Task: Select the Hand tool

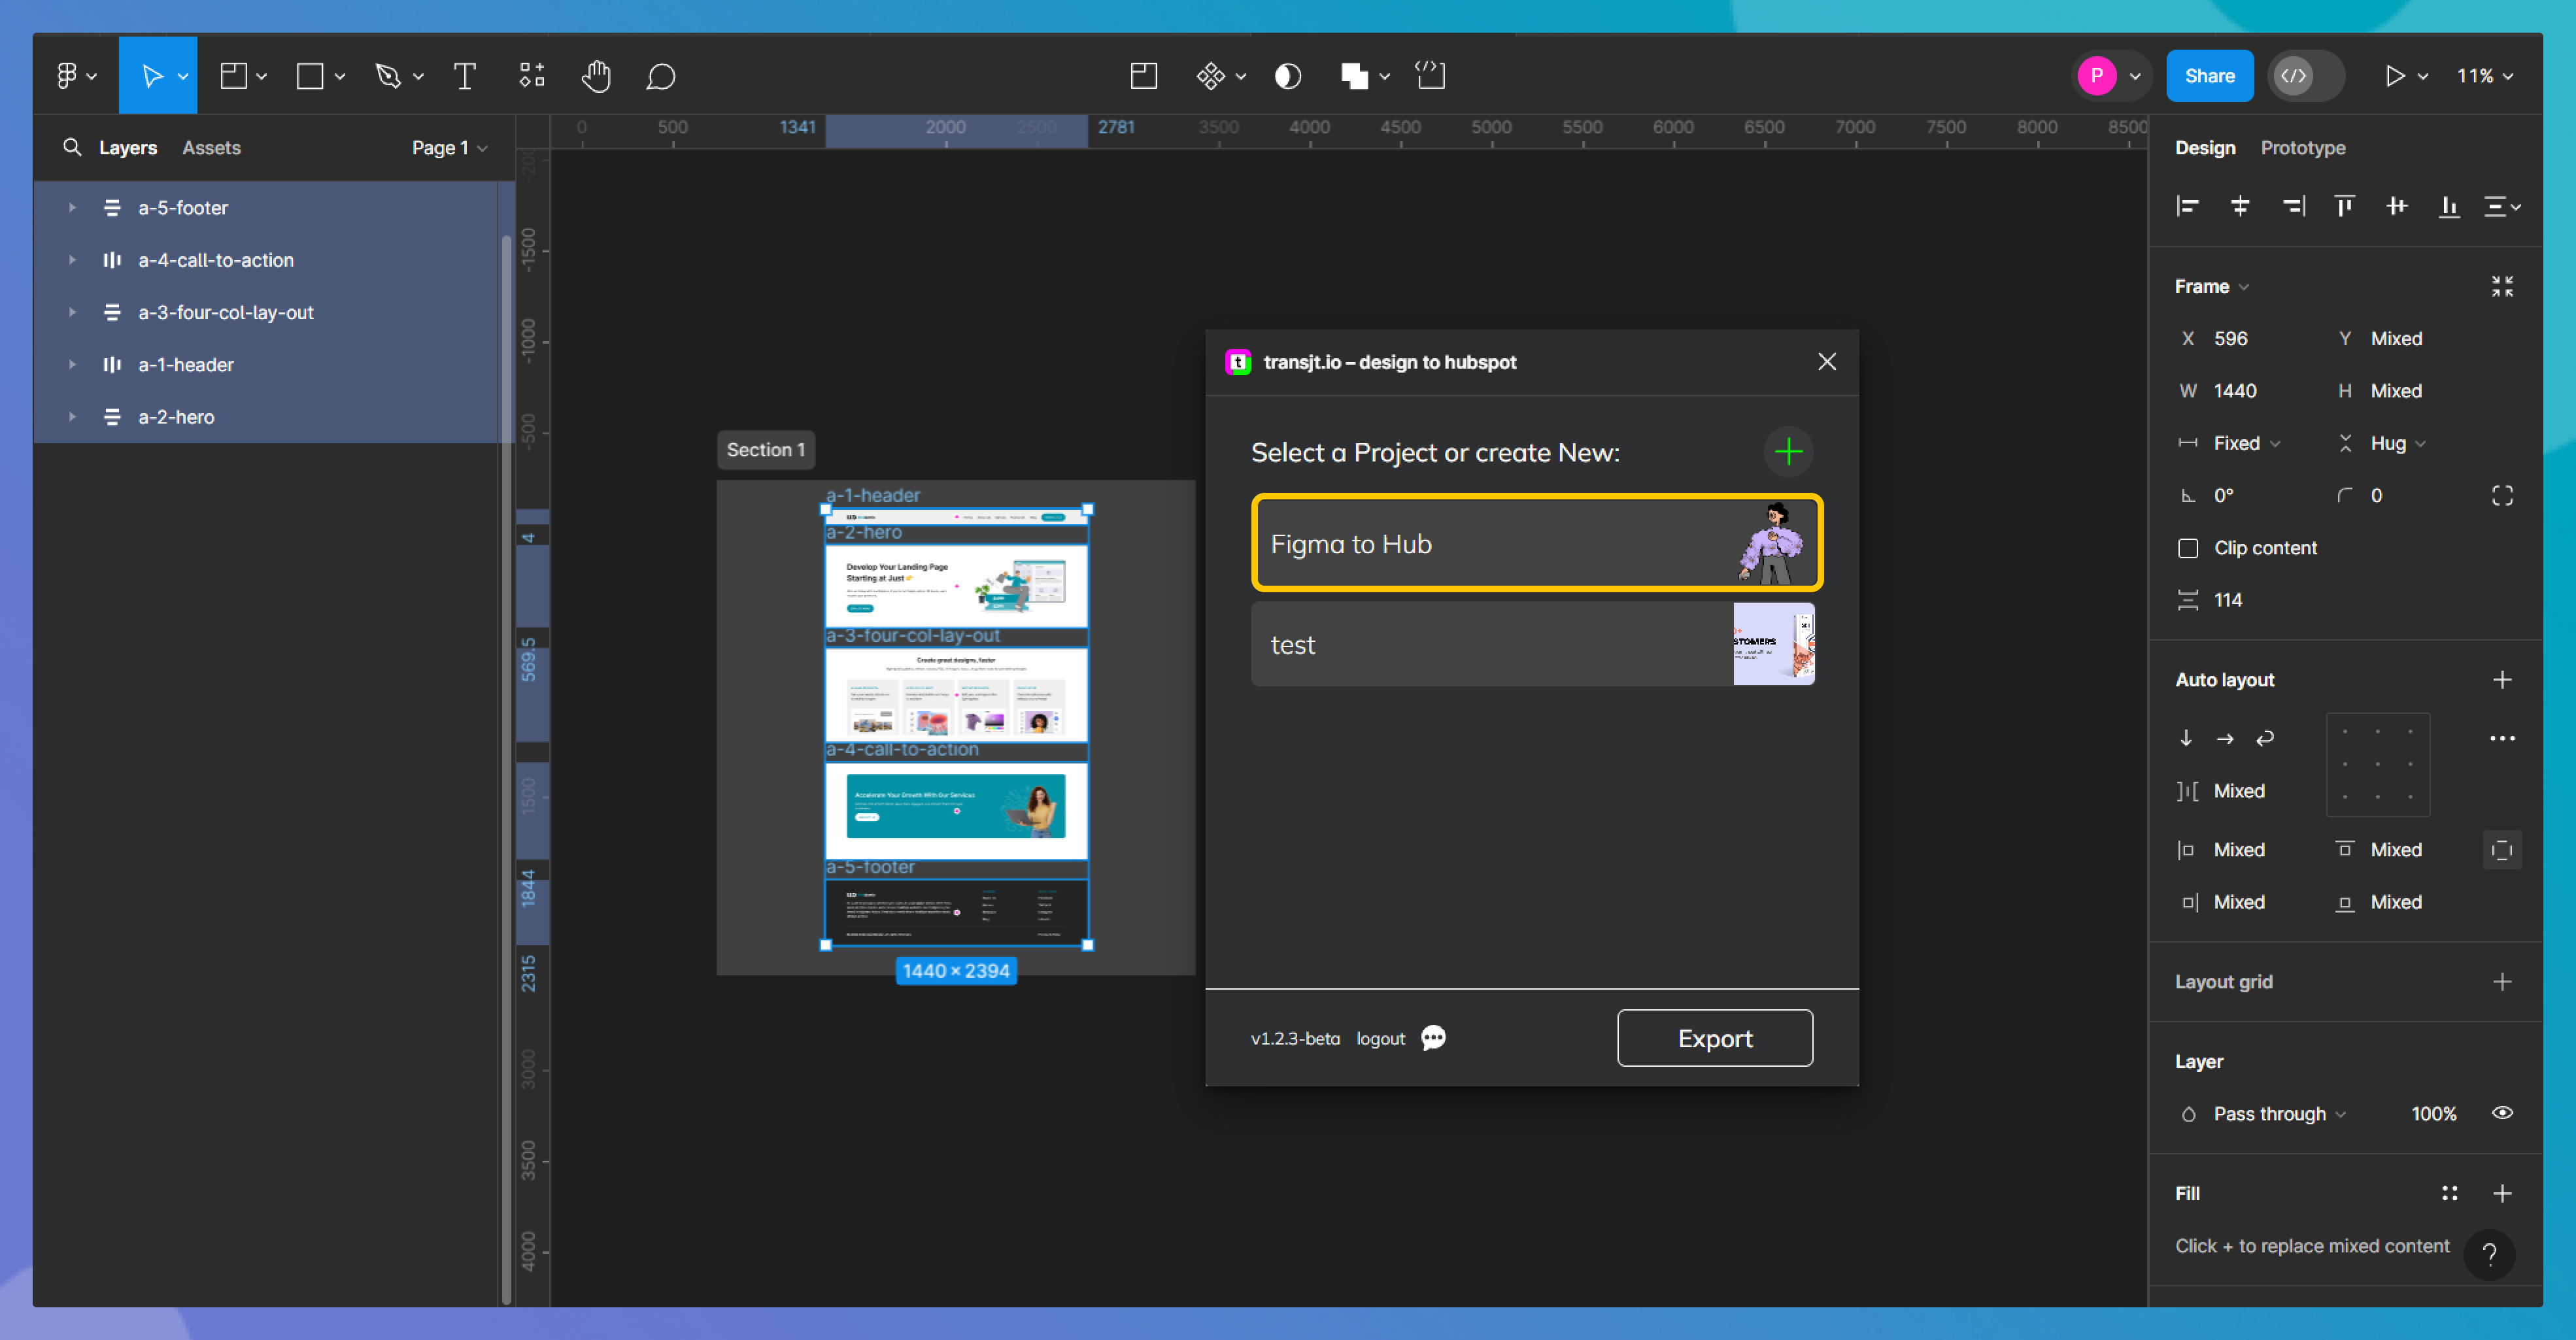Action: tap(596, 75)
